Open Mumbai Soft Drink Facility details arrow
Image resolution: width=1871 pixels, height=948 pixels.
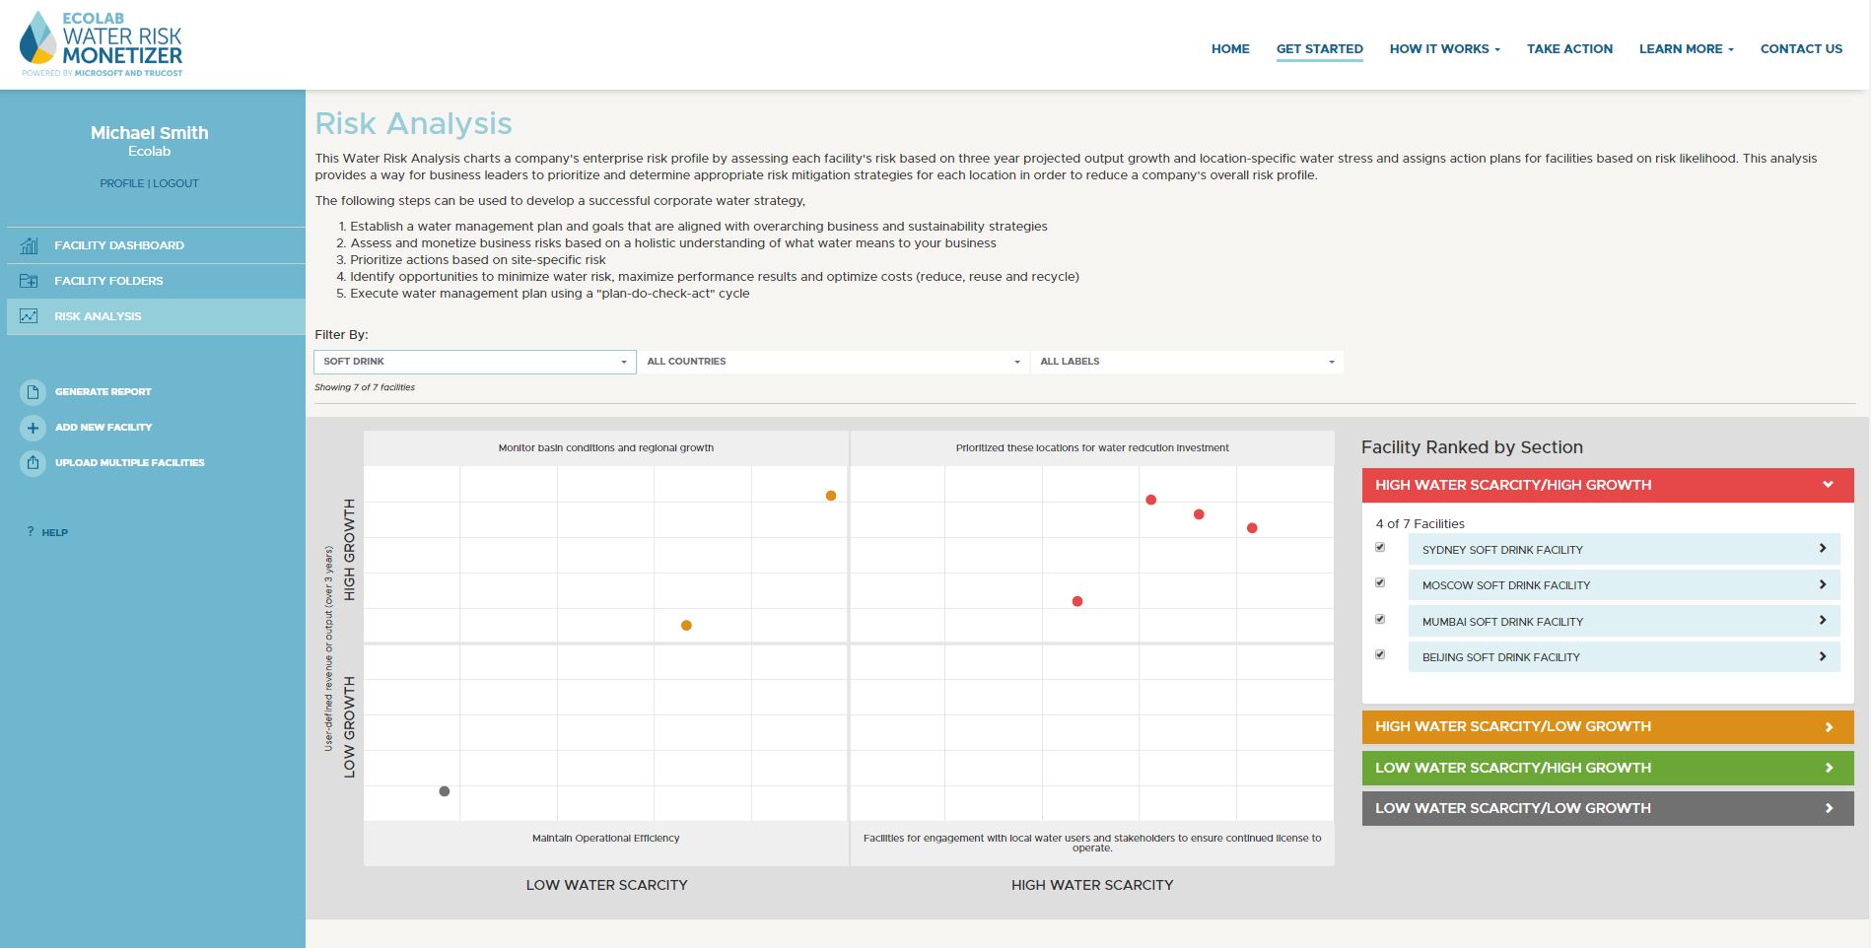click(1823, 620)
